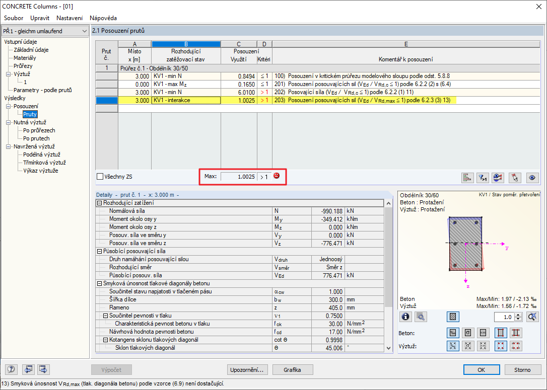Toggle Beton values x.xx display

(x=483, y=333)
